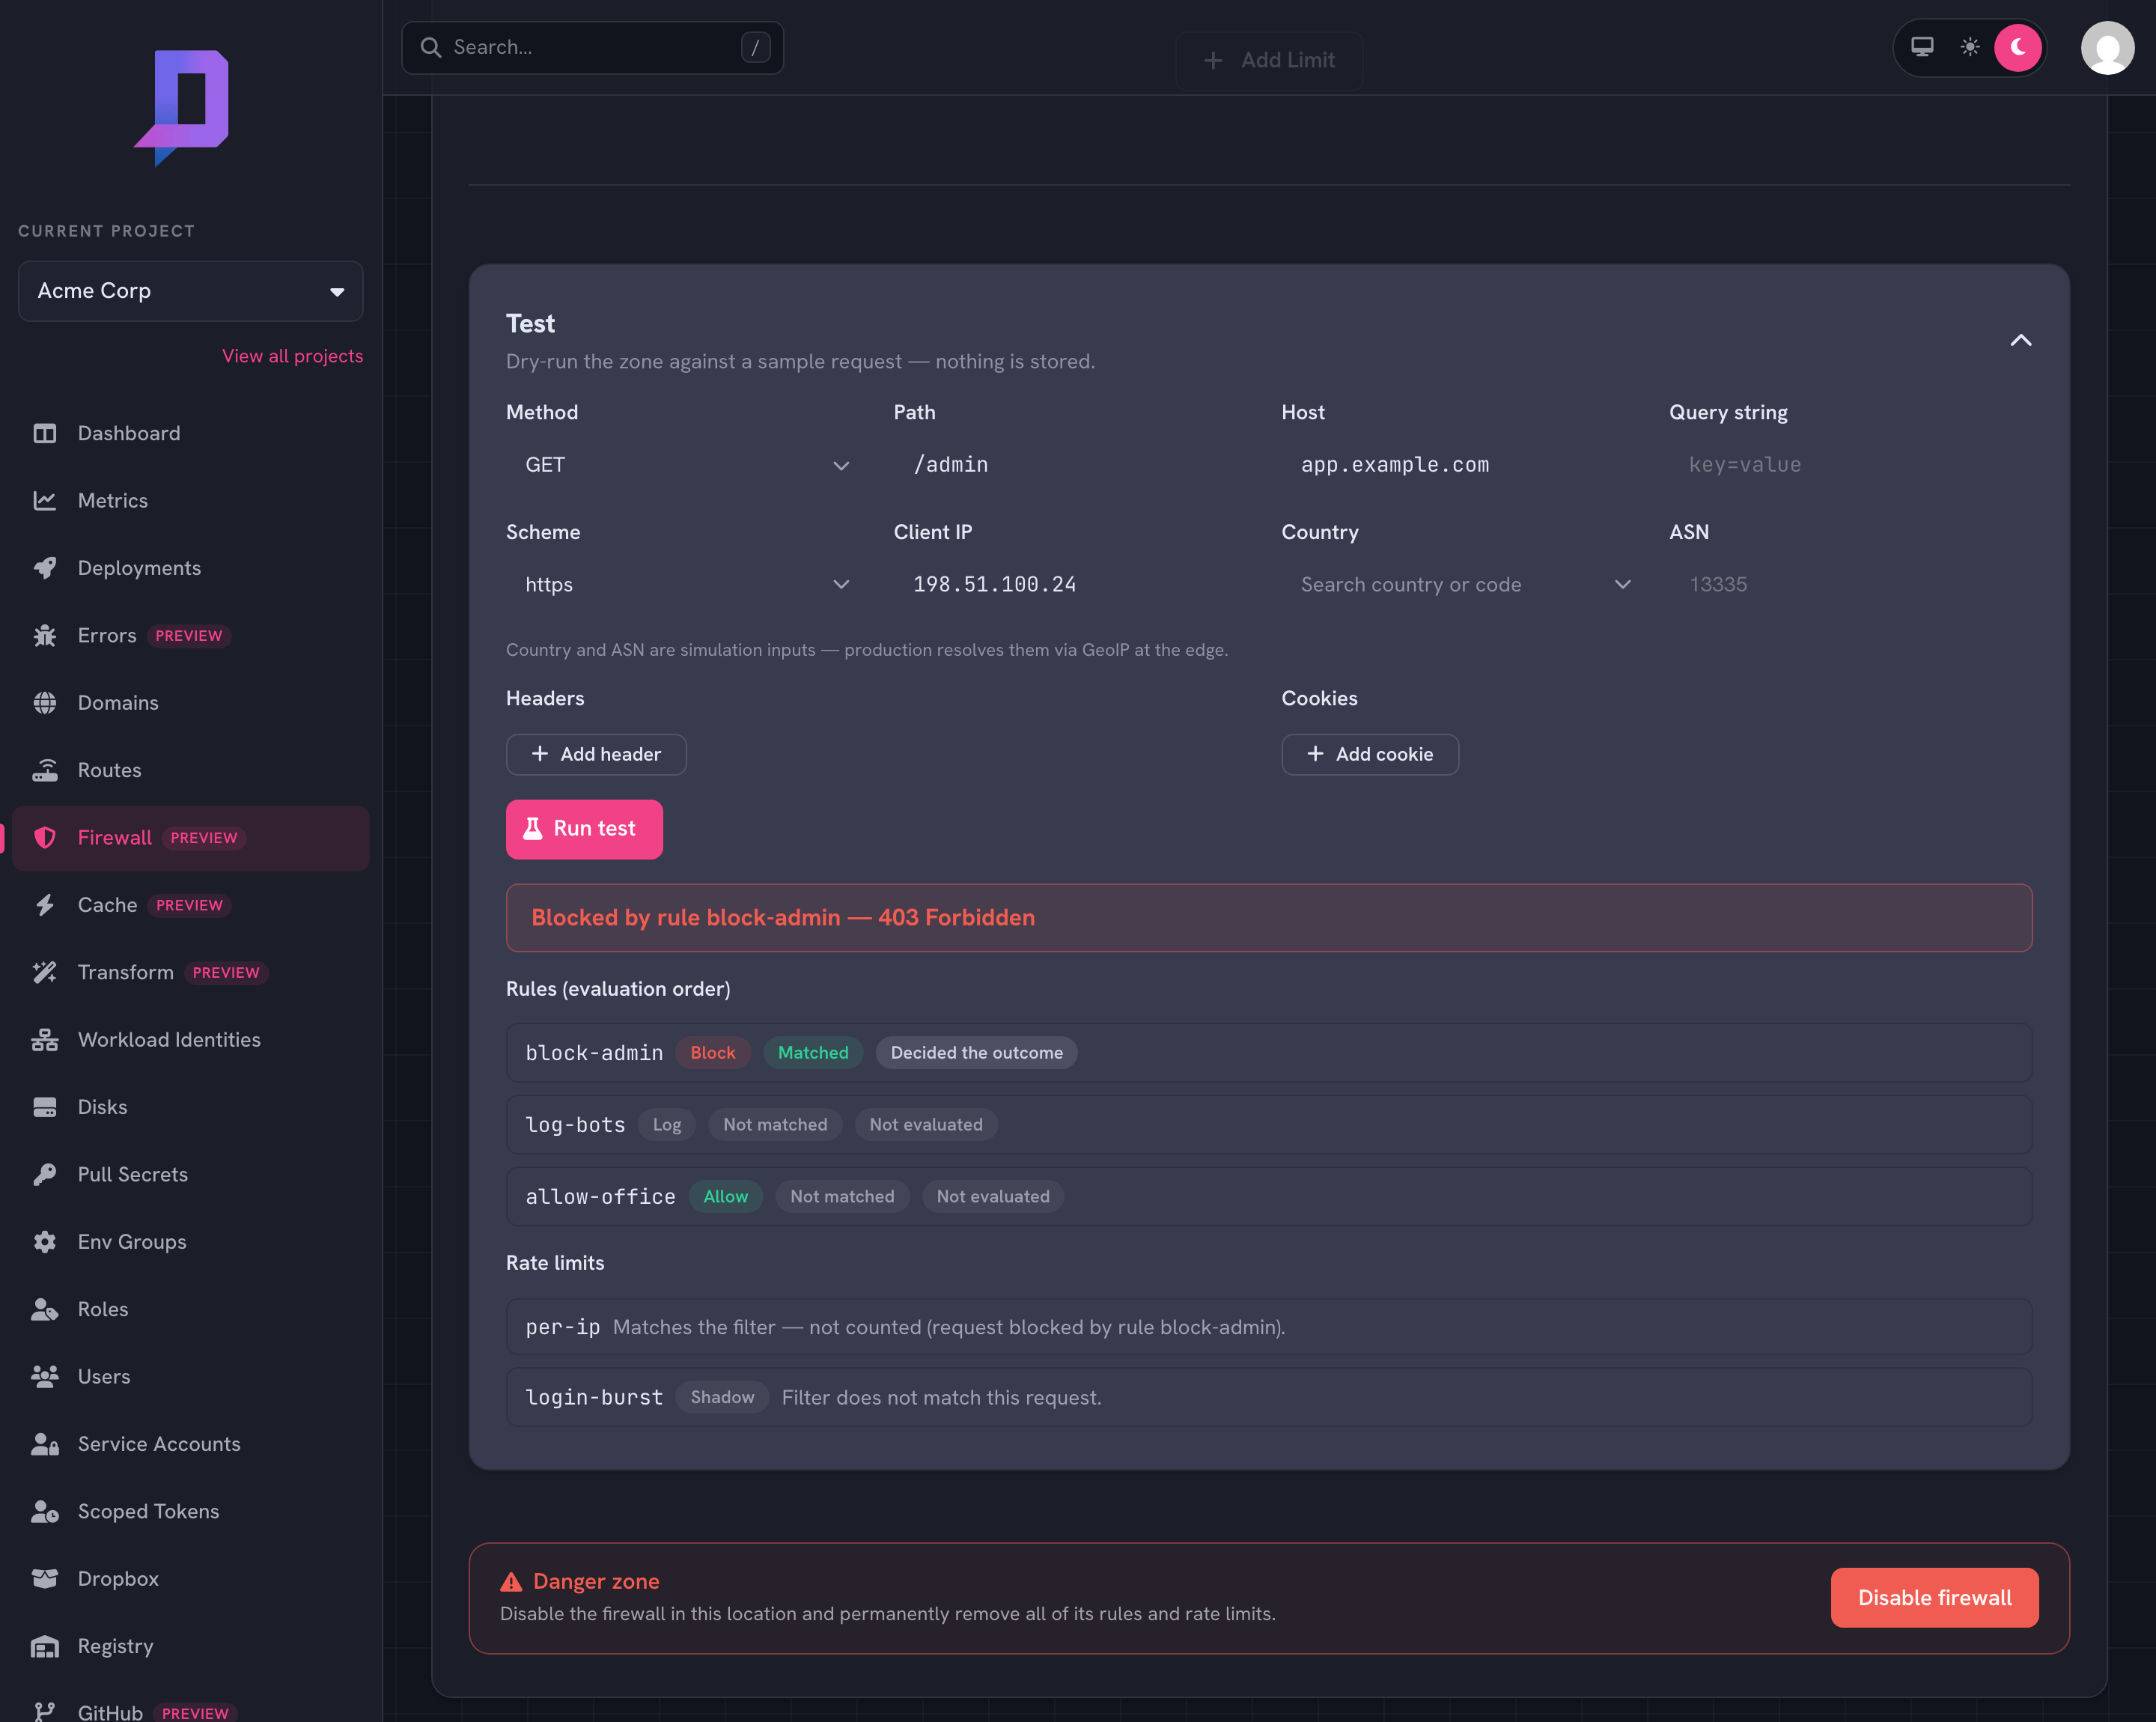Open the Scheme dropdown showing https

[687, 585]
